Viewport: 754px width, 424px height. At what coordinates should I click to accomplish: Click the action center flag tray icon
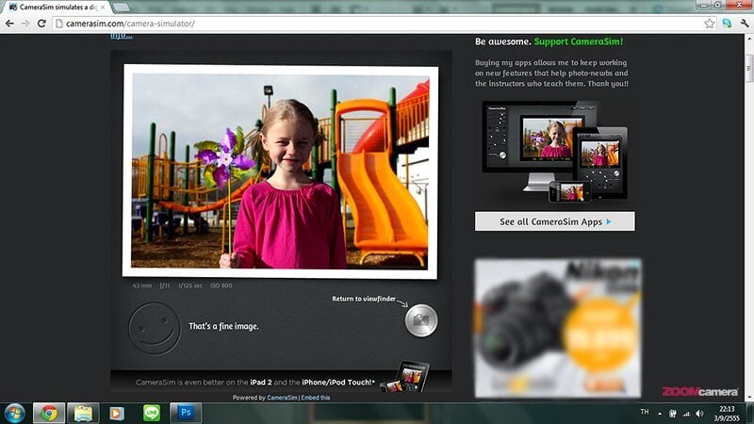(673, 414)
